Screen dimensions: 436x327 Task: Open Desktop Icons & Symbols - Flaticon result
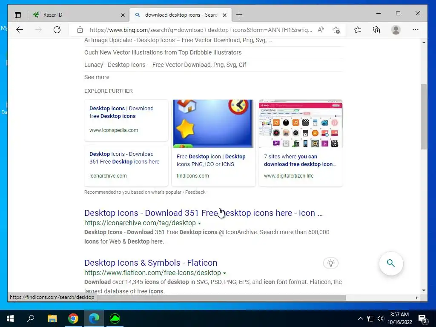point(151,263)
